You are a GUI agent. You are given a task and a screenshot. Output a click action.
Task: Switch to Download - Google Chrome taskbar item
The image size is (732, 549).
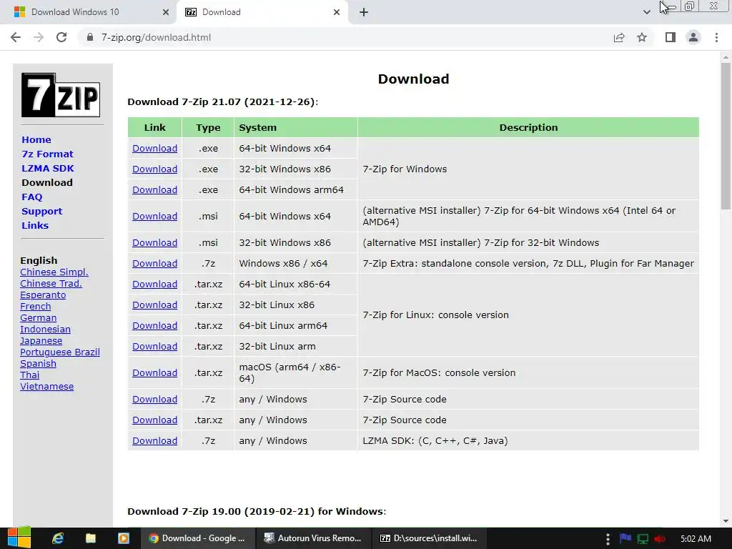tap(197, 538)
